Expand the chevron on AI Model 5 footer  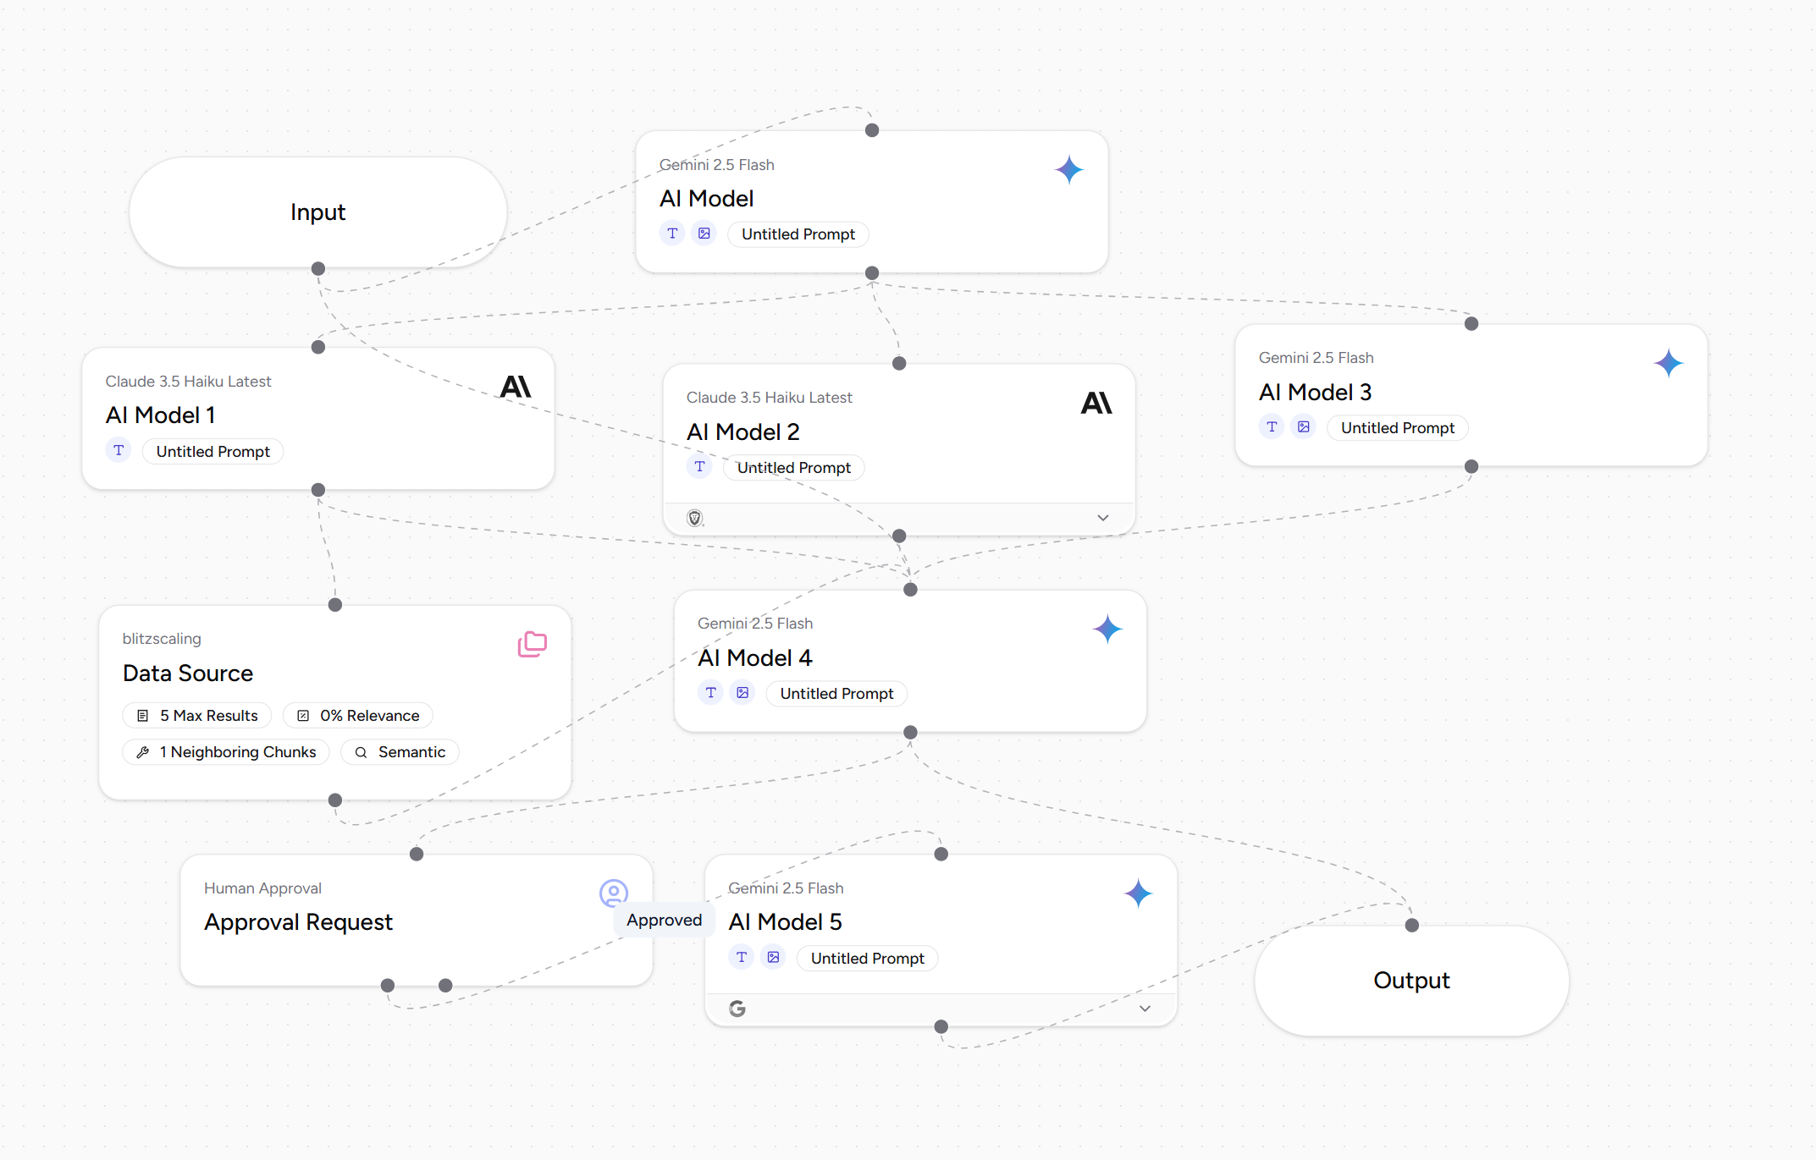point(1145,1009)
